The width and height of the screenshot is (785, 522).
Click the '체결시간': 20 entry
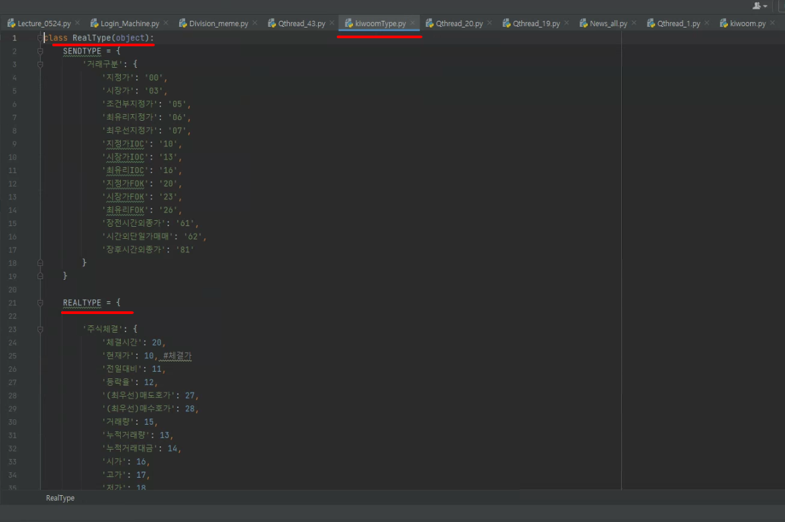click(x=134, y=343)
